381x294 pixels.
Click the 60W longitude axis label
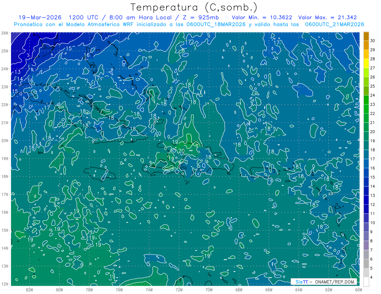359,289
